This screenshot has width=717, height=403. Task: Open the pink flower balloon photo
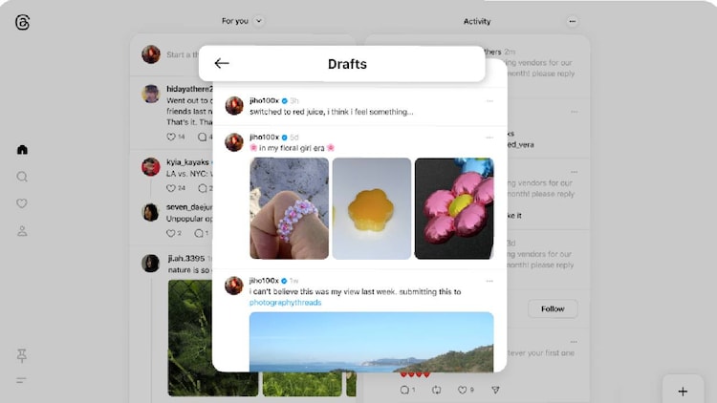point(453,208)
